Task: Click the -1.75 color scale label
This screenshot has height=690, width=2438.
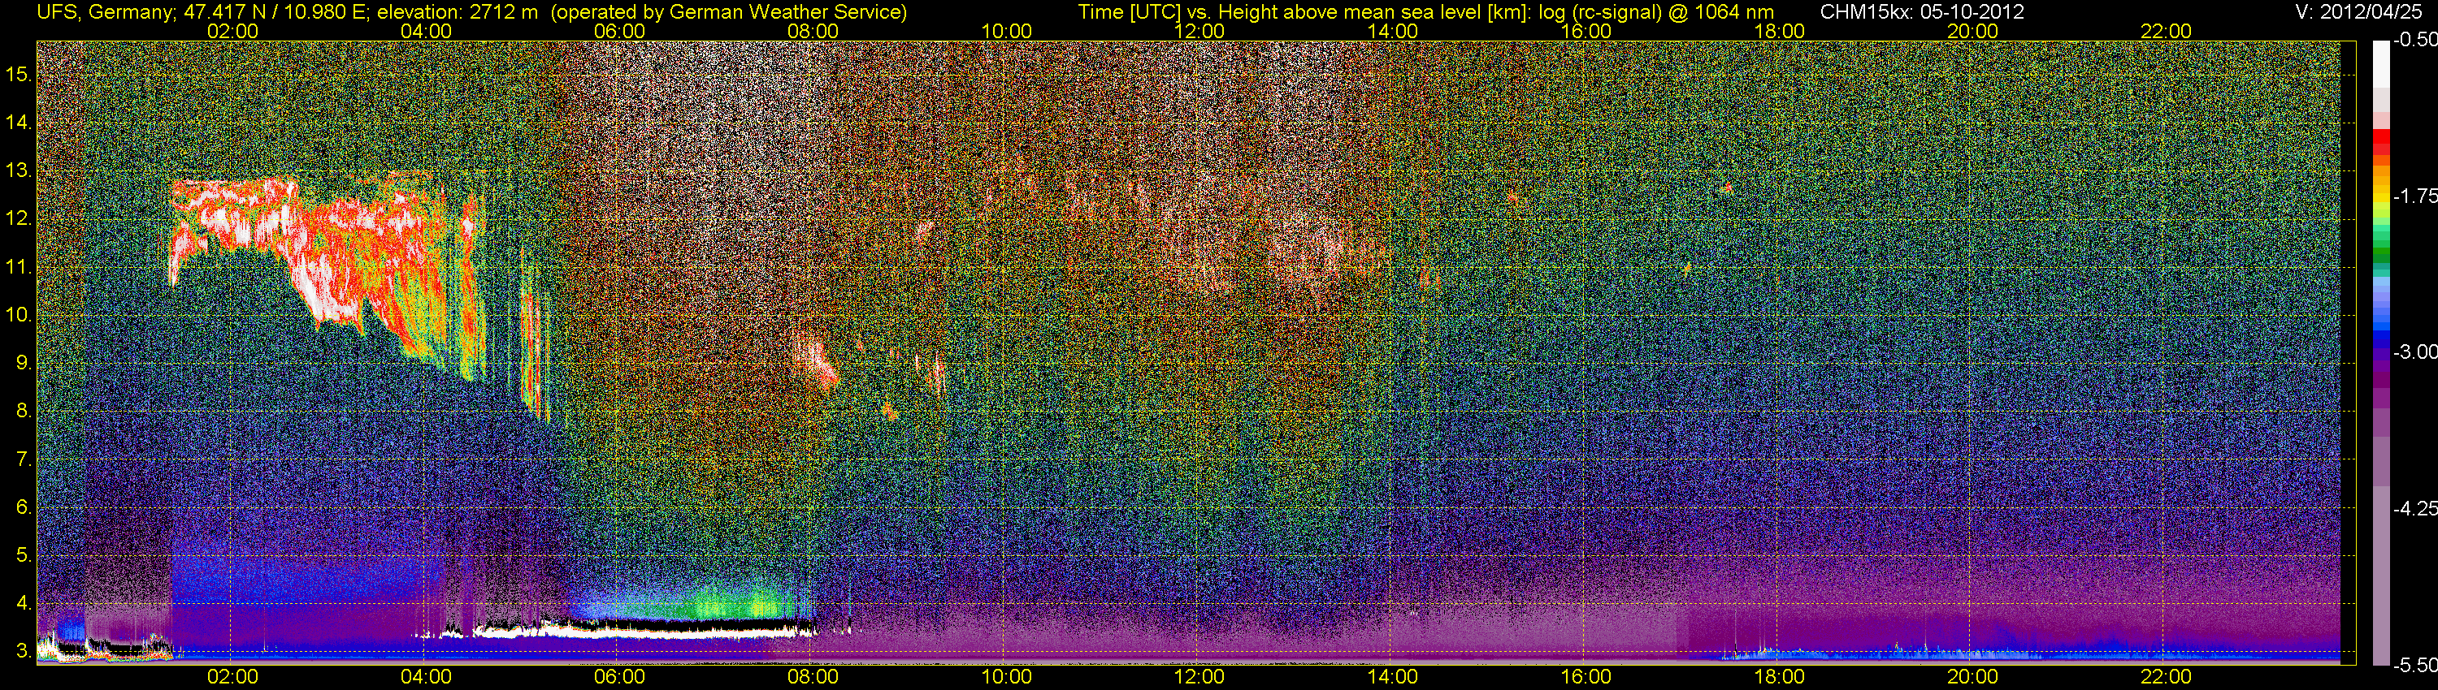Action: tap(2415, 196)
